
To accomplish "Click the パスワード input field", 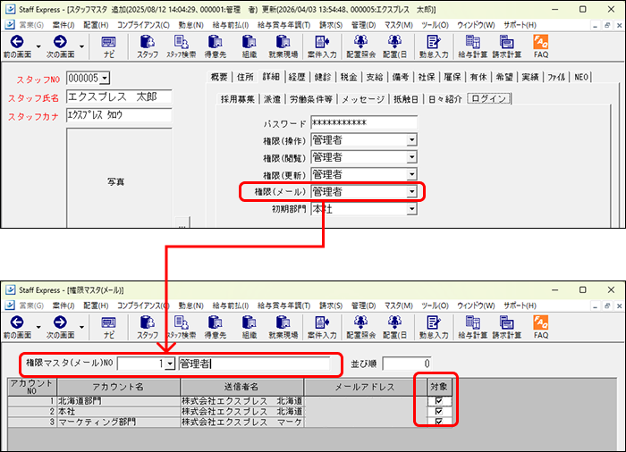I will click(x=363, y=123).
